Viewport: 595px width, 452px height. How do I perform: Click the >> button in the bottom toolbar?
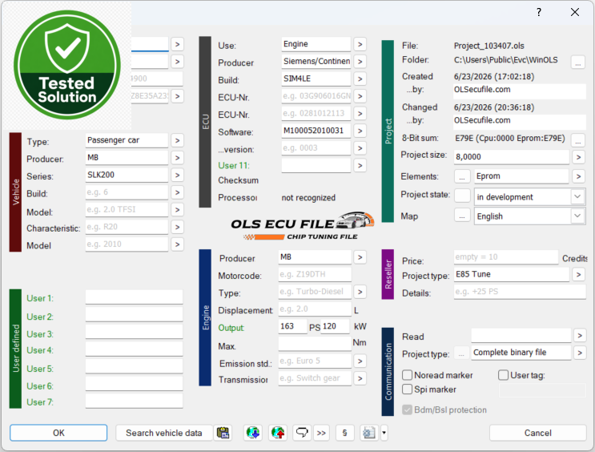point(321,433)
